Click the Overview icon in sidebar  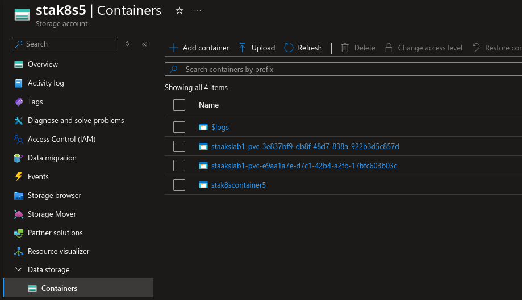[x=19, y=65]
